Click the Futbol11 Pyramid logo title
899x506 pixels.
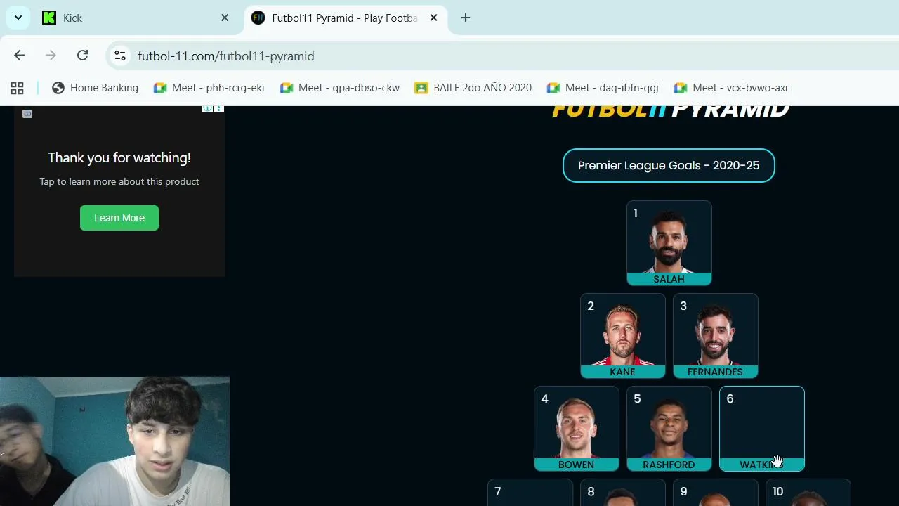pos(671,111)
